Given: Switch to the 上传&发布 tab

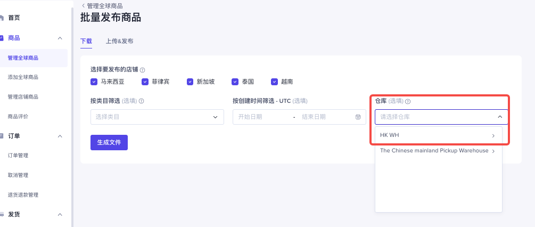Looking at the screenshot, I should [x=119, y=42].
